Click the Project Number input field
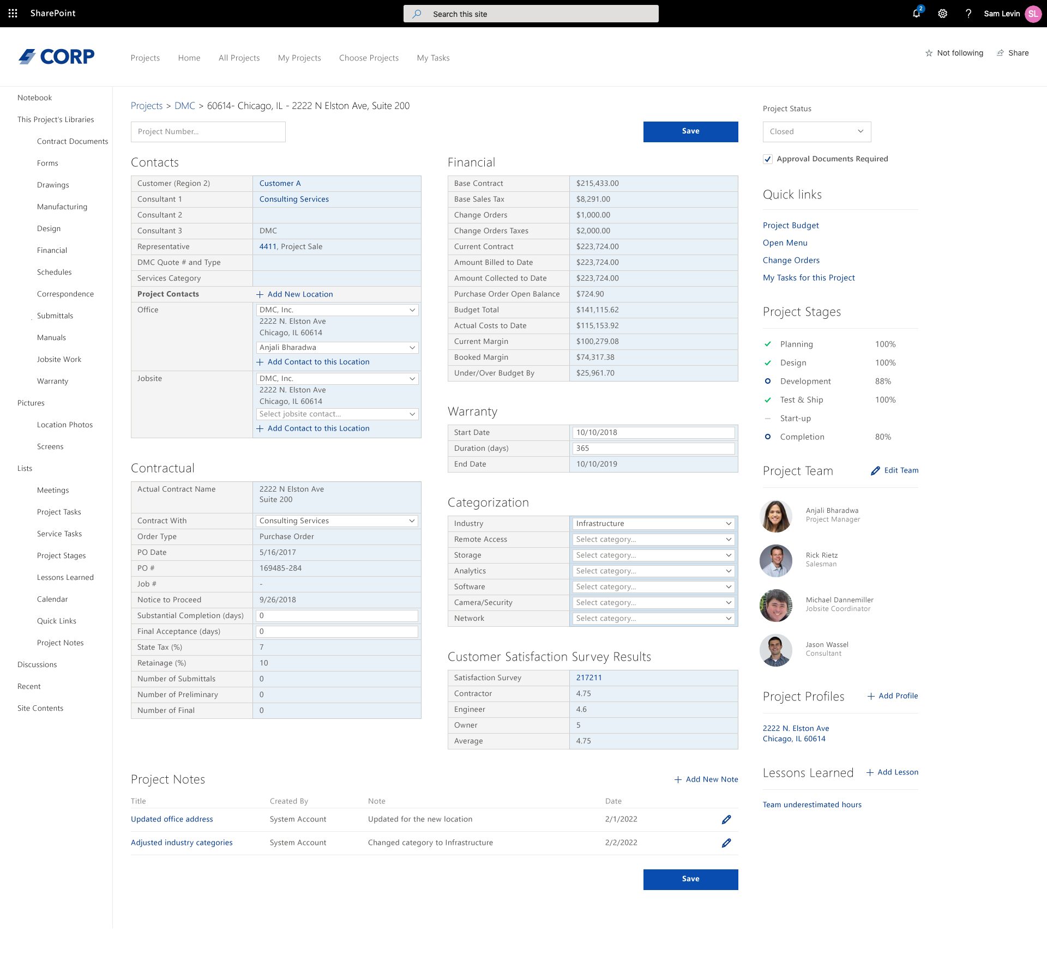The image size is (1047, 968). point(208,131)
